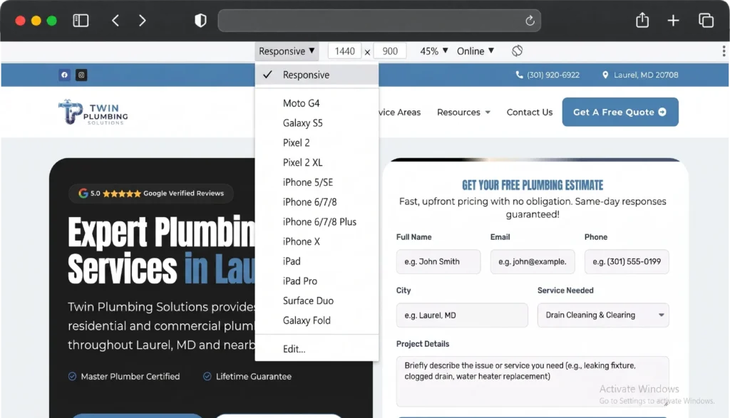The width and height of the screenshot is (730, 418).
Task: Visit the Instagram icon in top bar
Action: pos(81,75)
